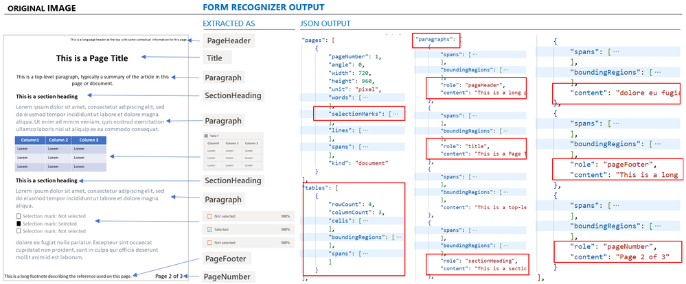Click the long footnote text in original image

pyautogui.click(x=68, y=276)
